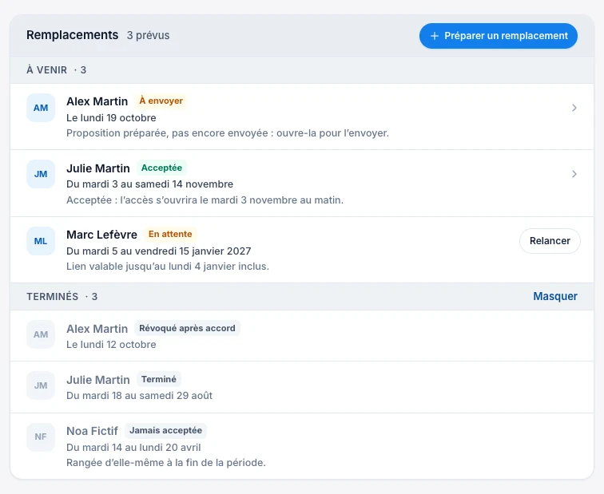This screenshot has width=604, height=494.
Task: Collapse Terminés section with Masquer
Action: point(555,296)
